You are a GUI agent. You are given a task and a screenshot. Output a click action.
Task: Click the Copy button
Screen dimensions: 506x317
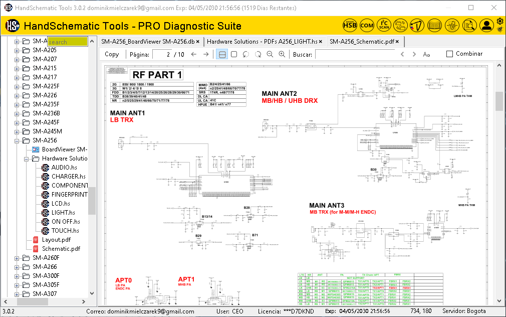pos(112,54)
